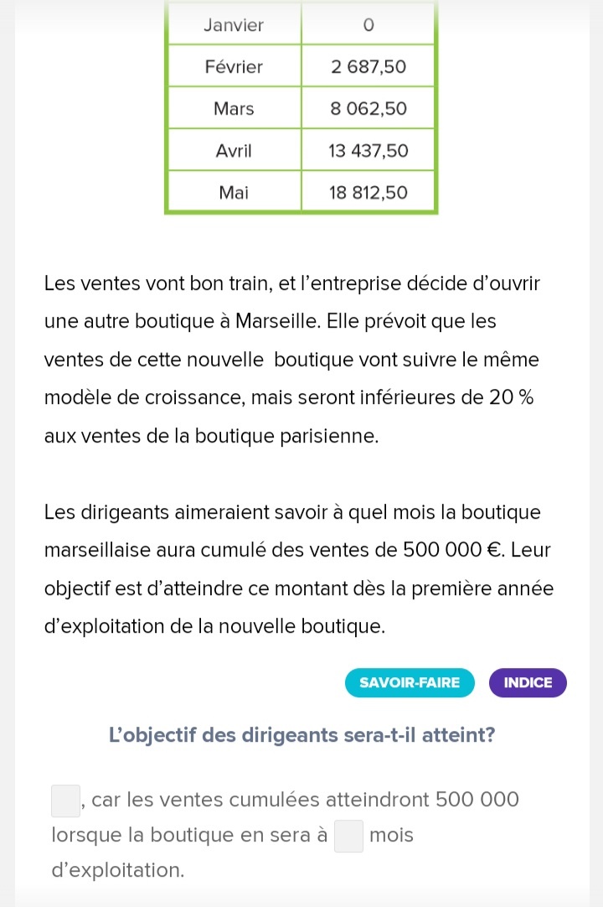
Task: Select the answer box before "car les ventes"
Action: tap(66, 801)
